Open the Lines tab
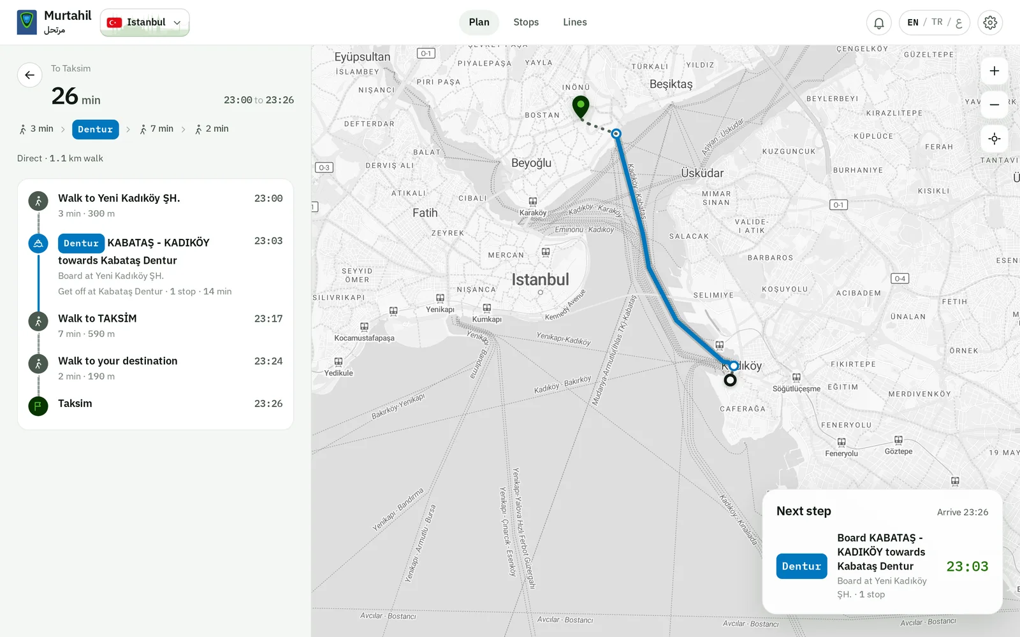The width and height of the screenshot is (1020, 637). [x=574, y=22]
